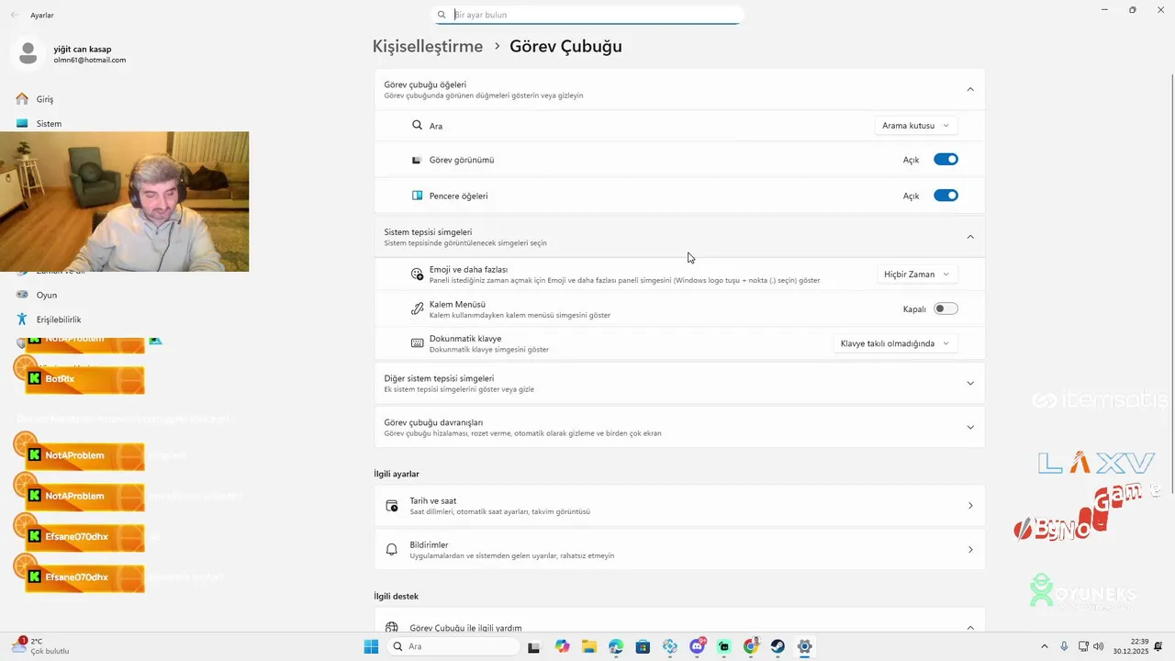Click the email olmn61@hotmail.com
The image size is (1175, 661).
[x=89, y=60]
